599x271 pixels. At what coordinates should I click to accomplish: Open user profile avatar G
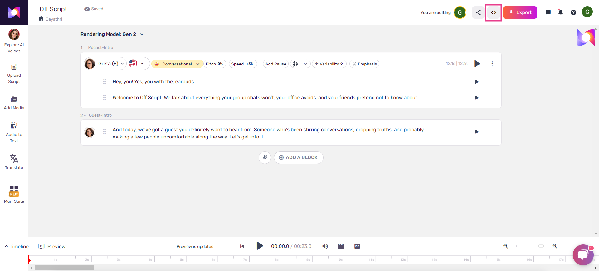coord(587,12)
